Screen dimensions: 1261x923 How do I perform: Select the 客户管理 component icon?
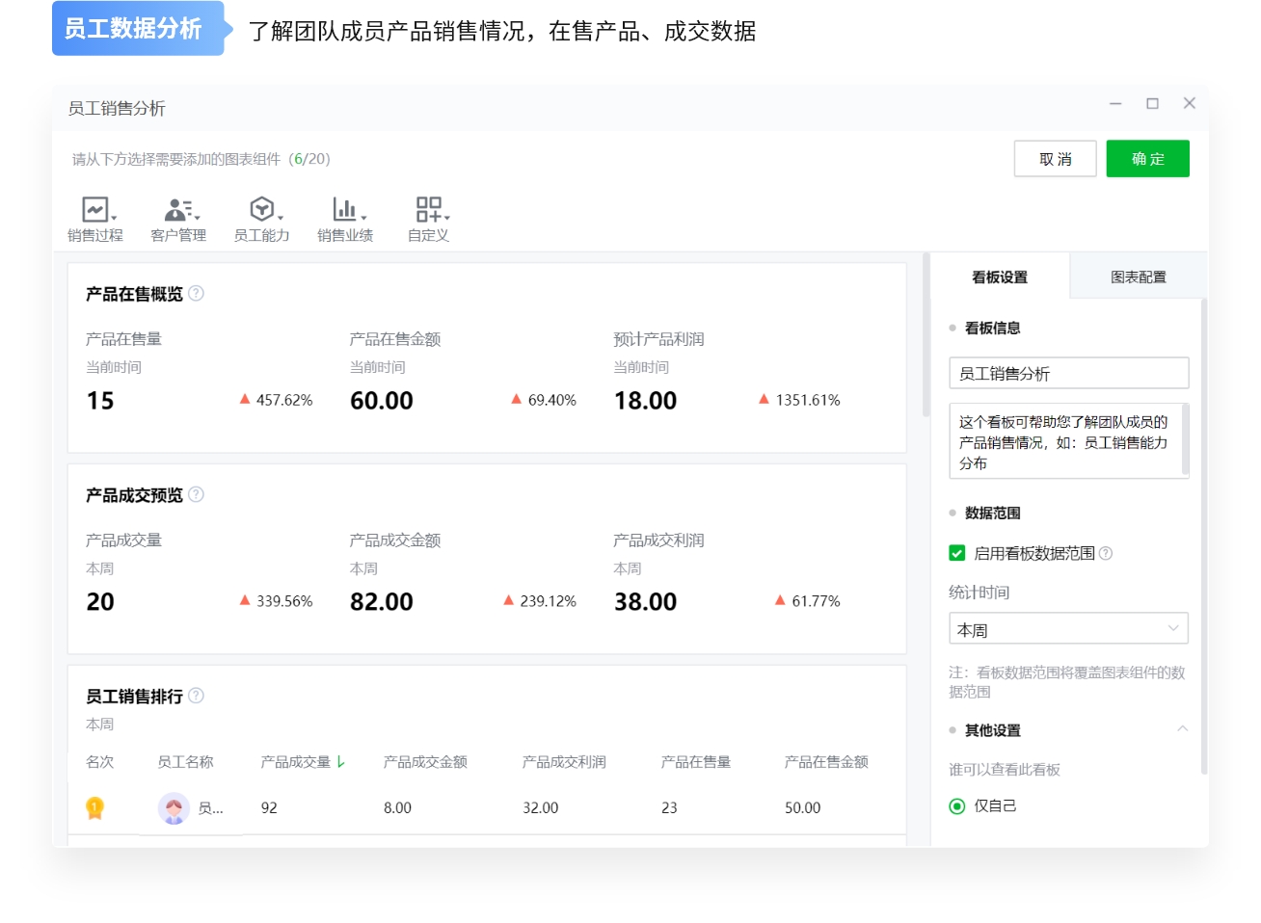[177, 208]
